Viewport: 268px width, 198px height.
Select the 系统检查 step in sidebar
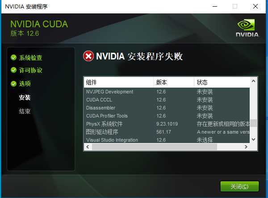point(30,58)
